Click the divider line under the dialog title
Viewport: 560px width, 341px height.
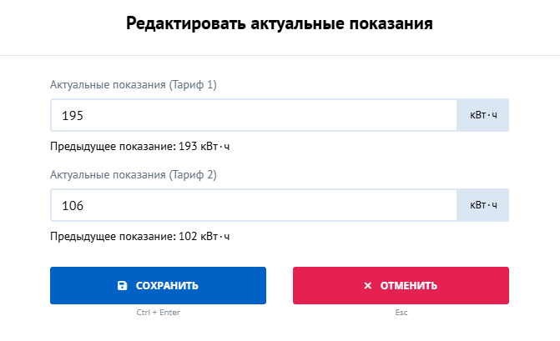click(x=280, y=55)
